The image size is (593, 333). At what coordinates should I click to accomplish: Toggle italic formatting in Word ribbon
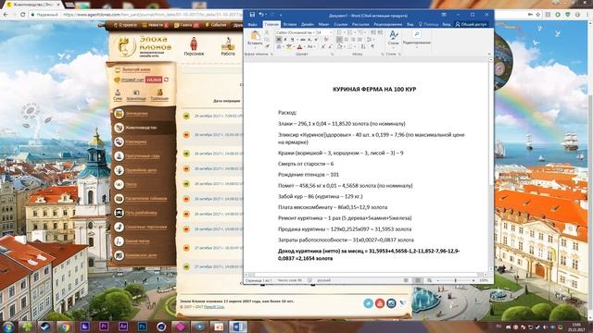coord(285,39)
